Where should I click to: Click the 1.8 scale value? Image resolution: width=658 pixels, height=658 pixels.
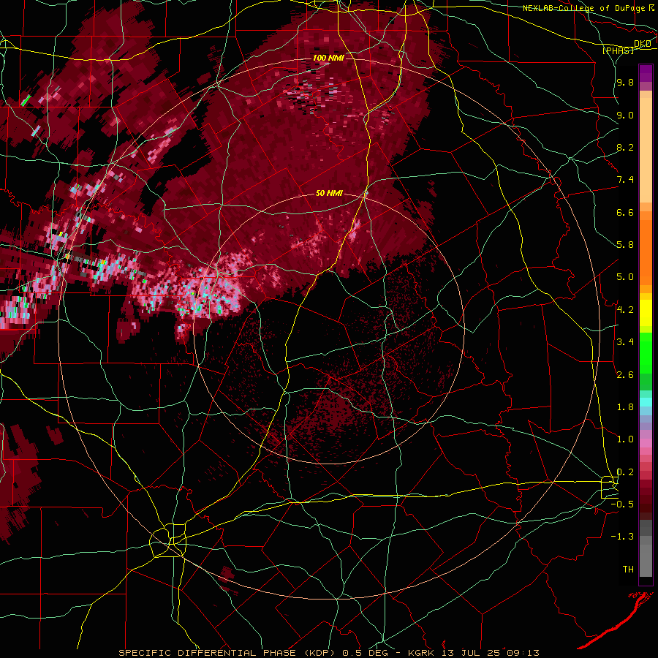point(625,407)
